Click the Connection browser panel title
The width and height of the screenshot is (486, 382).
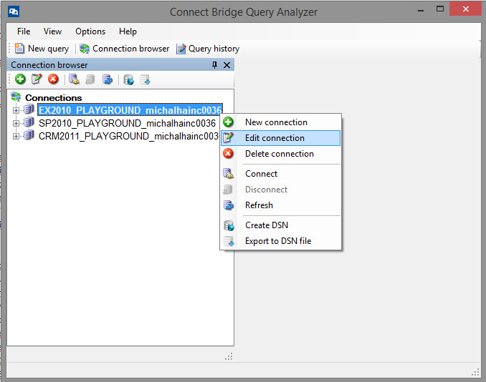(x=49, y=65)
